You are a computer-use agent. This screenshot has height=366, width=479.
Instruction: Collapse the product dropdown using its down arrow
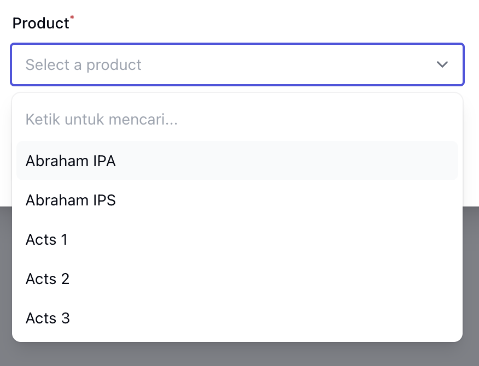pos(442,64)
